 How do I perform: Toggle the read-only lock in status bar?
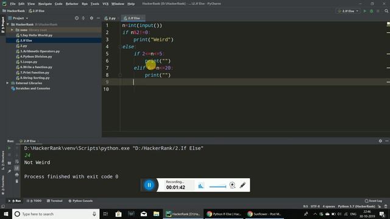point(379,206)
